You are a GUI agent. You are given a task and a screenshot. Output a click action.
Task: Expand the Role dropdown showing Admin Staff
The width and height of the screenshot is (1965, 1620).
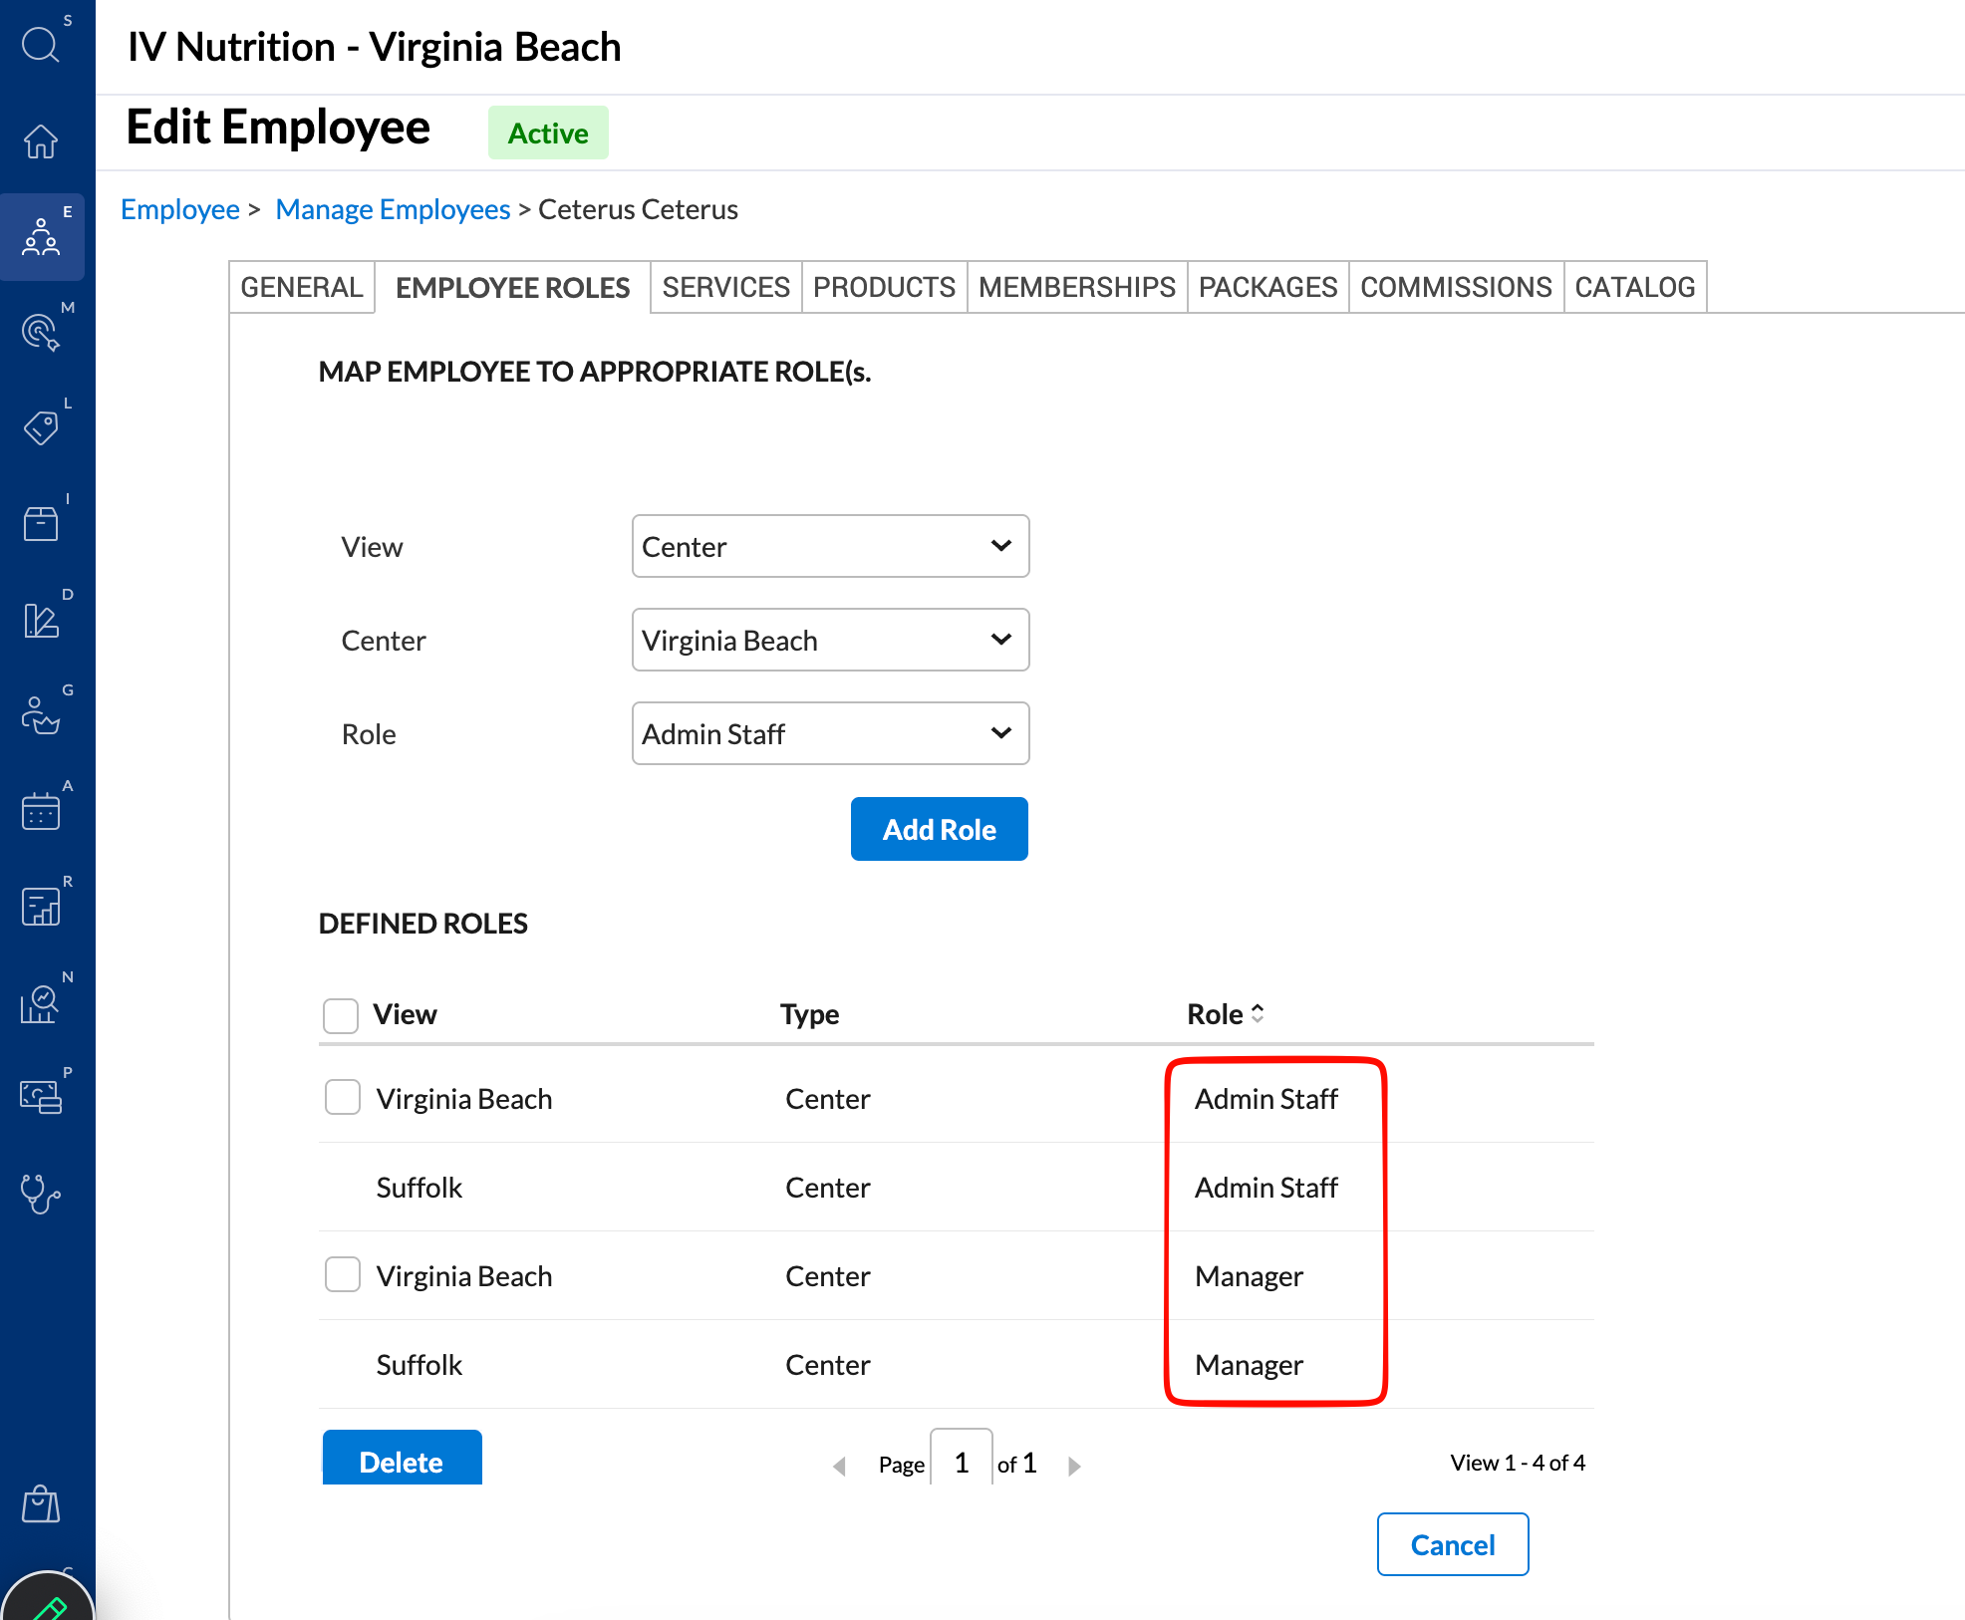(x=830, y=733)
